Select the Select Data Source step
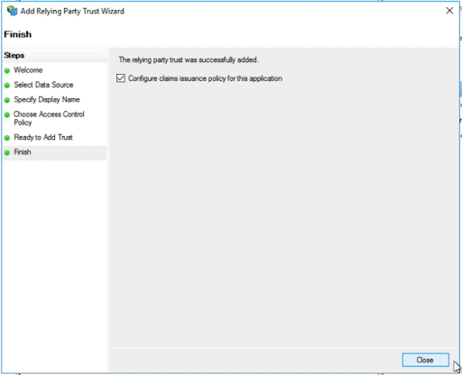This screenshot has height=375, width=462. (43, 85)
